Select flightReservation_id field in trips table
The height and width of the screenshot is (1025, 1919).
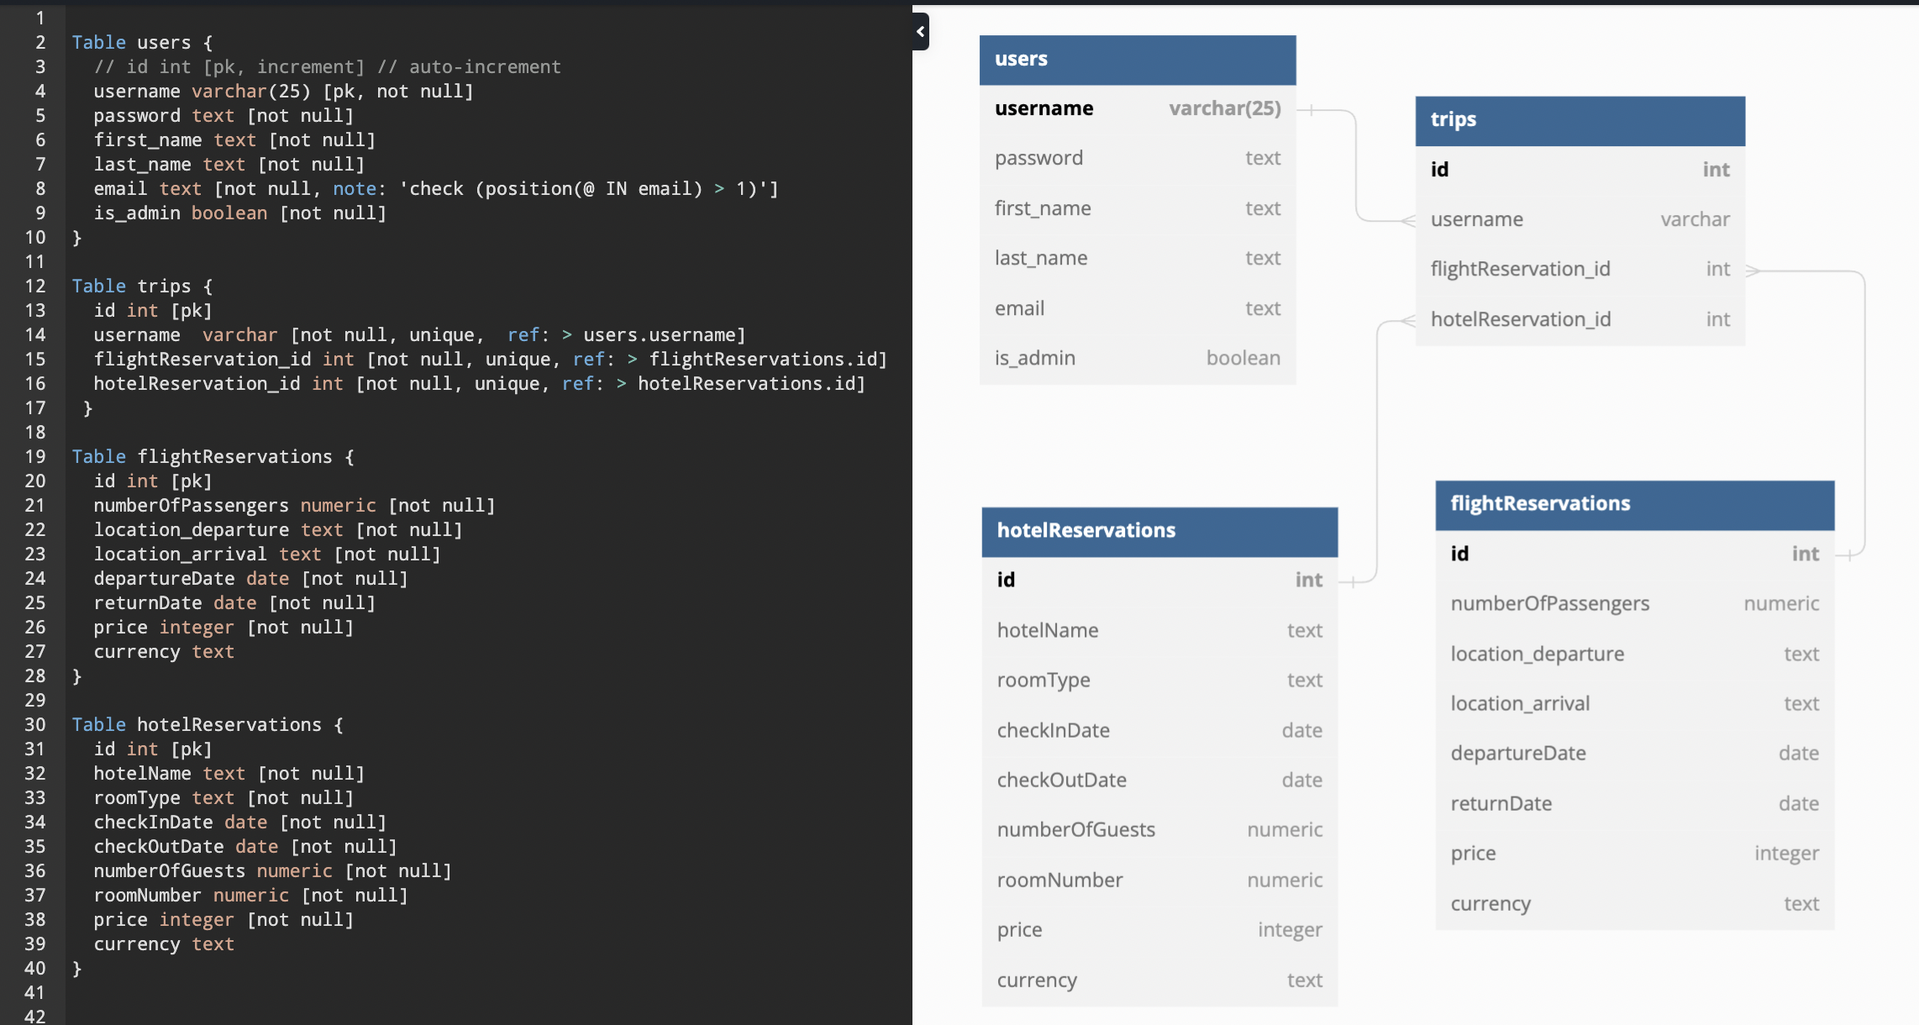(x=1579, y=270)
